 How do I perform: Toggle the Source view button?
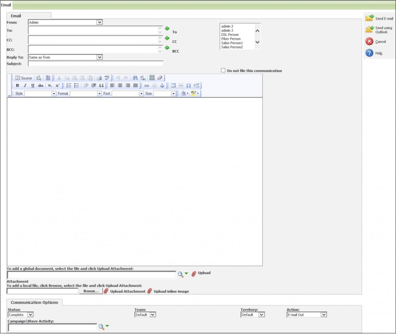24,78
